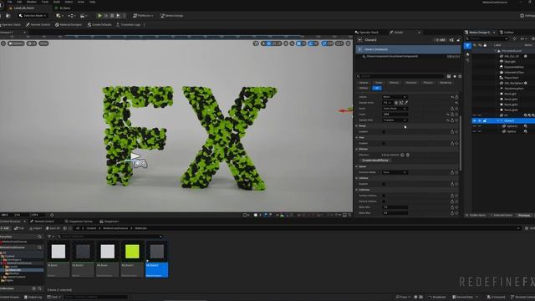Viewport: 535px width, 301px height.
Task: Click the Stop simulation button
Action: tap(112, 16)
